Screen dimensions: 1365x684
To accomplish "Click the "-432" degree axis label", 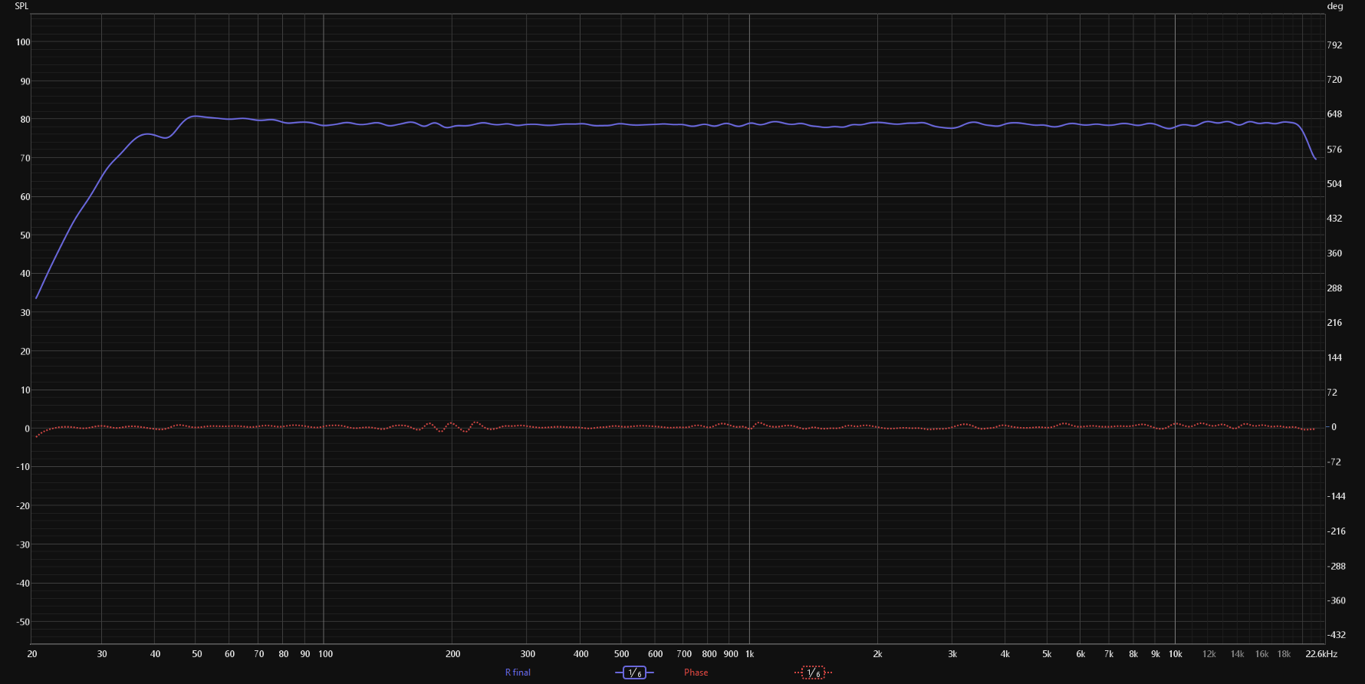I will pyautogui.click(x=1337, y=635).
